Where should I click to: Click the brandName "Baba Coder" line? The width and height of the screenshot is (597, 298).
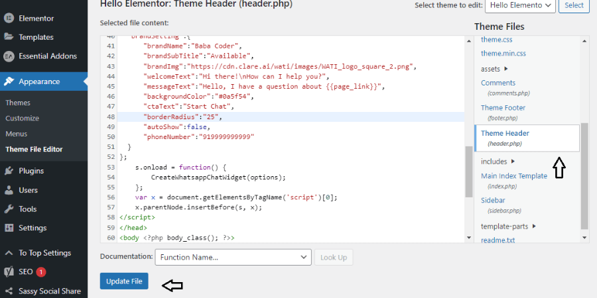coord(192,46)
